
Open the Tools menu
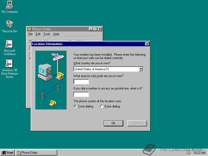click(x=47, y=34)
